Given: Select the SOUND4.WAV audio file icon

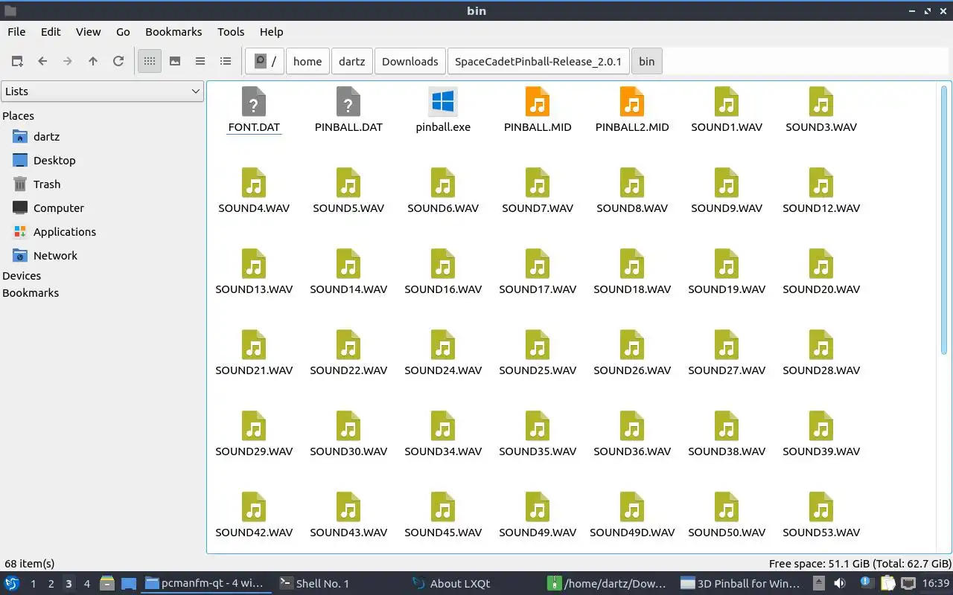Looking at the screenshot, I should click(254, 183).
